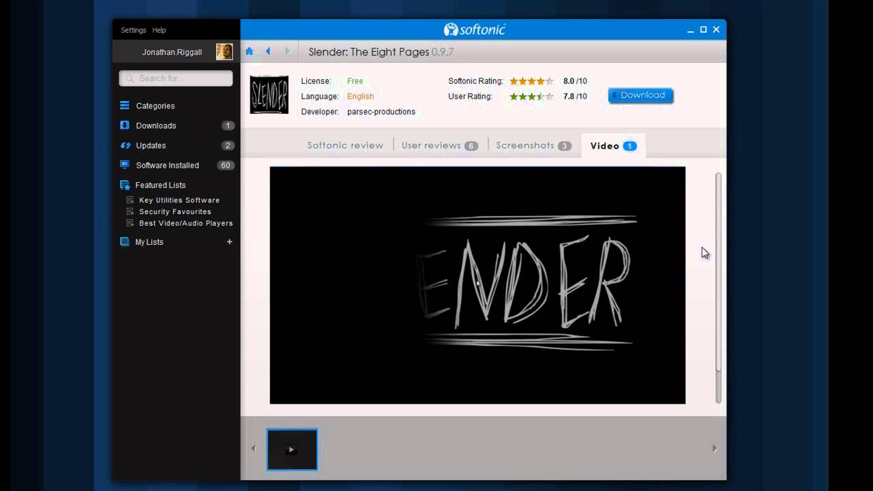
Task: Switch to the Screenshots tab
Action: (533, 145)
